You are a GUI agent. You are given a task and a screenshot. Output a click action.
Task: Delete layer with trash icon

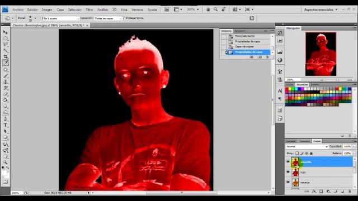click(350, 192)
